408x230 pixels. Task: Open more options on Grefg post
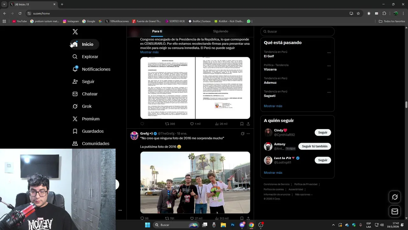[x=248, y=134]
